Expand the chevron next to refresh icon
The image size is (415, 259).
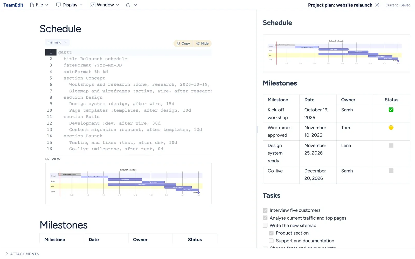135,5
